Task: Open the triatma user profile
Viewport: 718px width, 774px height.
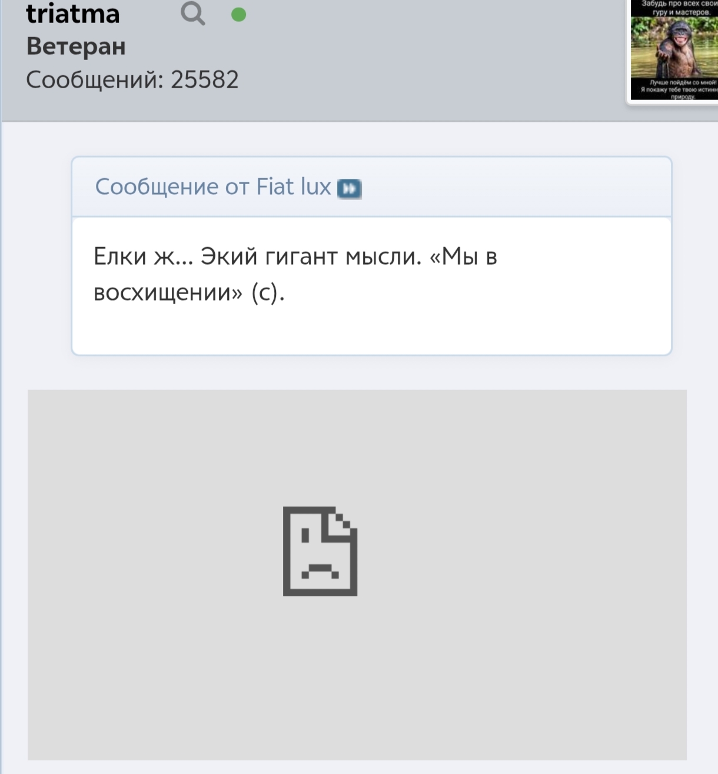Action: click(x=73, y=14)
